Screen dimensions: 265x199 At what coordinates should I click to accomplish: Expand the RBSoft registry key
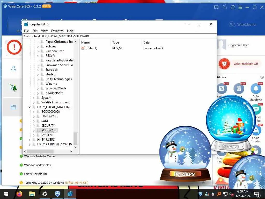(38, 56)
